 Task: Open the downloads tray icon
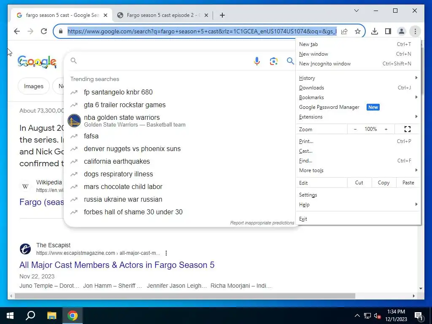(375, 31)
